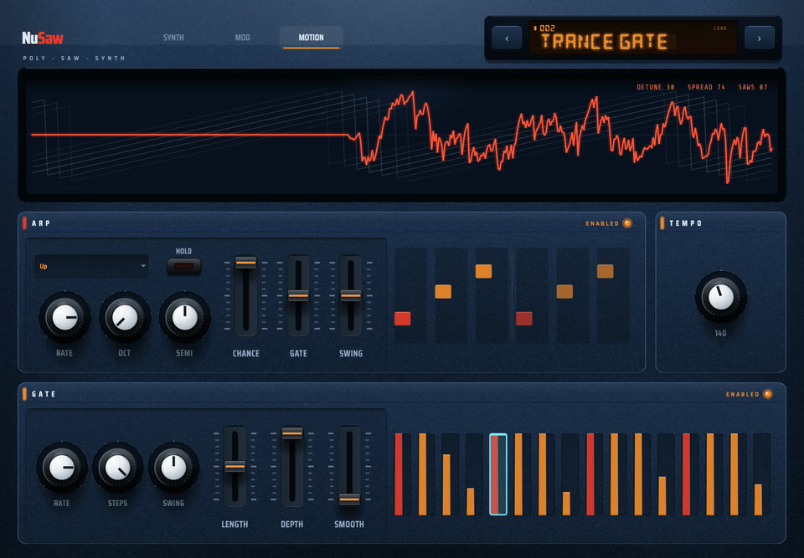The width and height of the screenshot is (804, 558).
Task: Click the arp GATE slider handle
Action: pyautogui.click(x=298, y=295)
